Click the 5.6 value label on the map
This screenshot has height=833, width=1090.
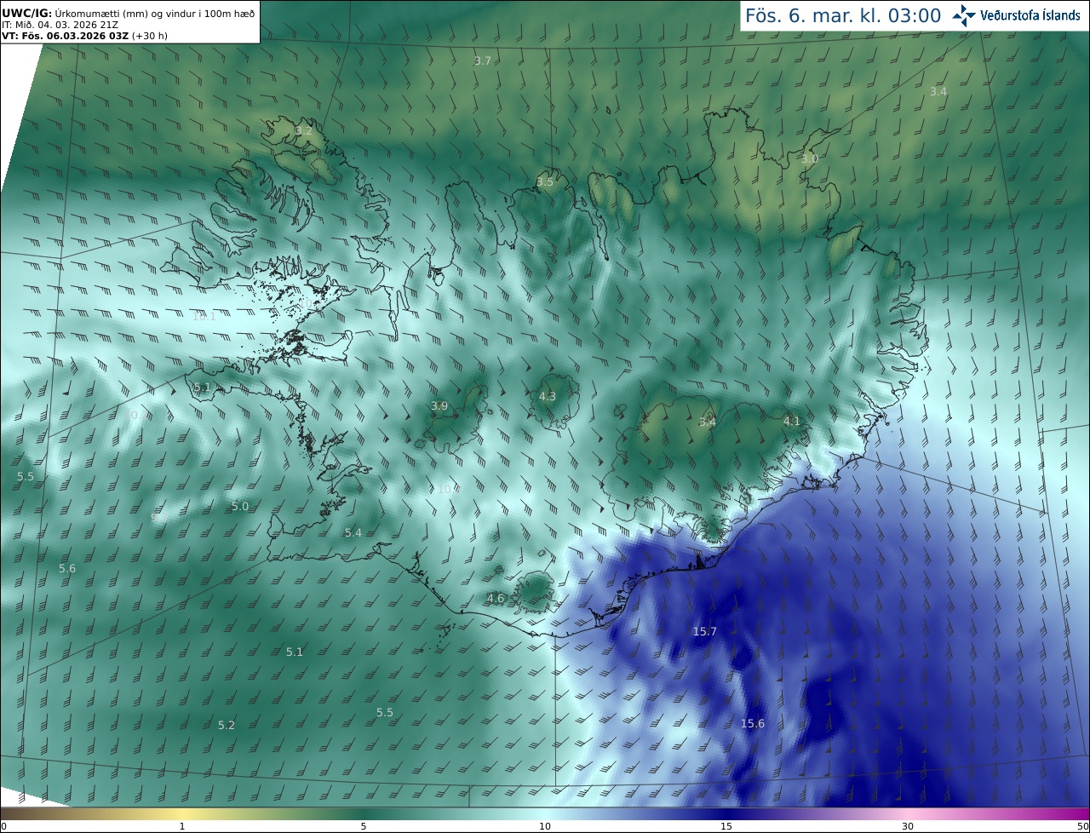click(x=67, y=568)
